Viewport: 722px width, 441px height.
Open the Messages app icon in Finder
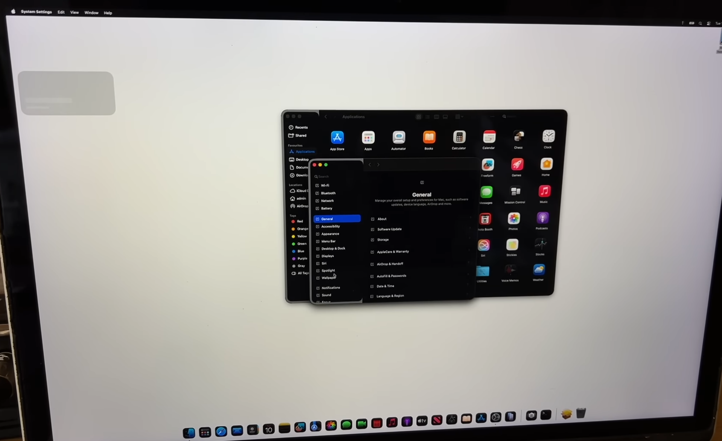click(x=486, y=192)
